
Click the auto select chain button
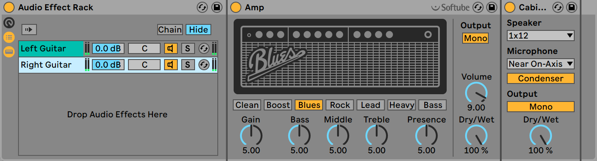[x=29, y=30]
